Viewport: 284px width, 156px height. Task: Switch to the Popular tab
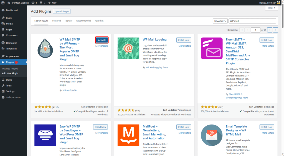[69, 21]
